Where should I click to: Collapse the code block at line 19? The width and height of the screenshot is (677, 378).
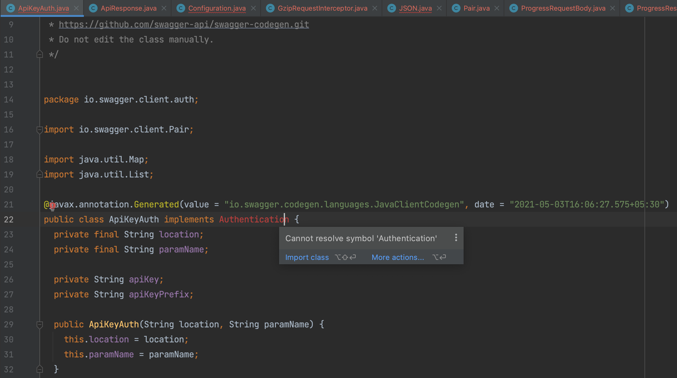(39, 174)
